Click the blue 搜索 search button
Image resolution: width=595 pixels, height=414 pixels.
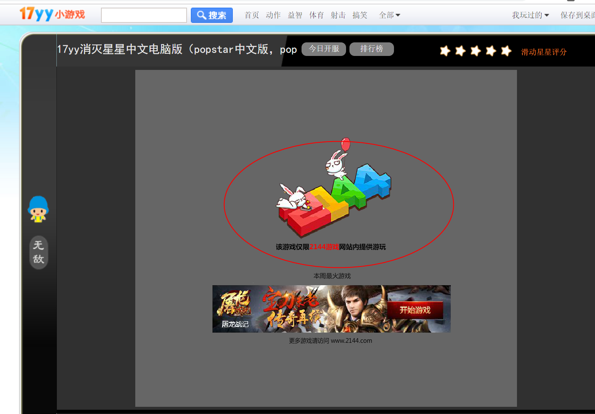[x=212, y=15]
